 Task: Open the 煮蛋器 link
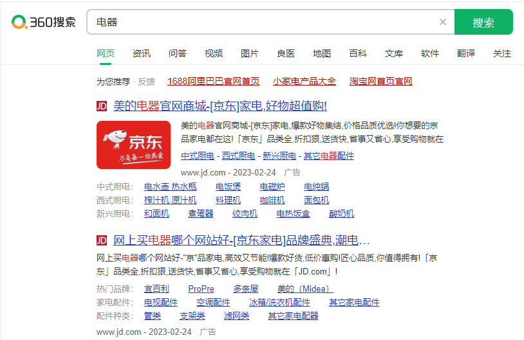pos(200,213)
